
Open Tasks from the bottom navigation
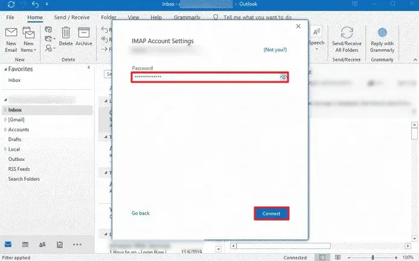click(x=60, y=244)
